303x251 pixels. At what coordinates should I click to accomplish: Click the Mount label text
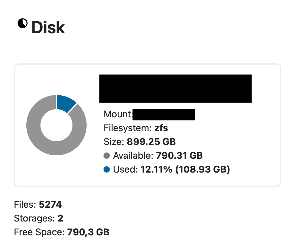(118, 114)
